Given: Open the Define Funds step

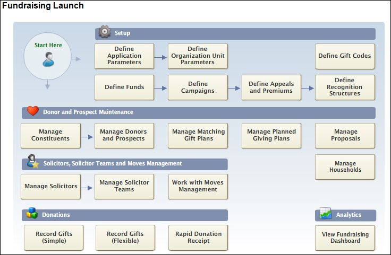Looking at the screenshot, I should click(x=124, y=87).
